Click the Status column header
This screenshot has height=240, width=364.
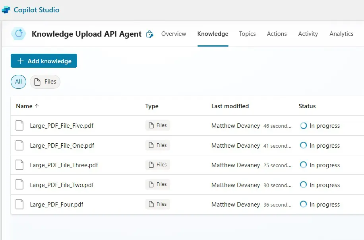click(307, 106)
